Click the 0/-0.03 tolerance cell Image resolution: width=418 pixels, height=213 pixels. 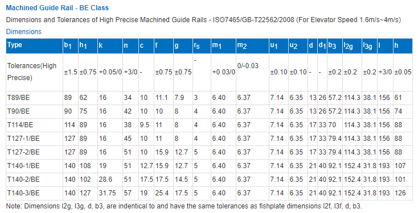(248, 66)
